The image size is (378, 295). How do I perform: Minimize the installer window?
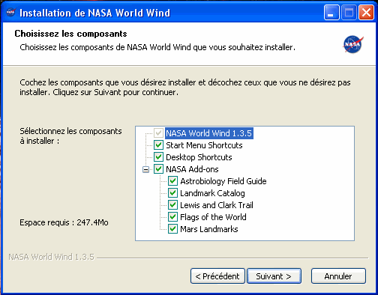[x=331, y=13]
